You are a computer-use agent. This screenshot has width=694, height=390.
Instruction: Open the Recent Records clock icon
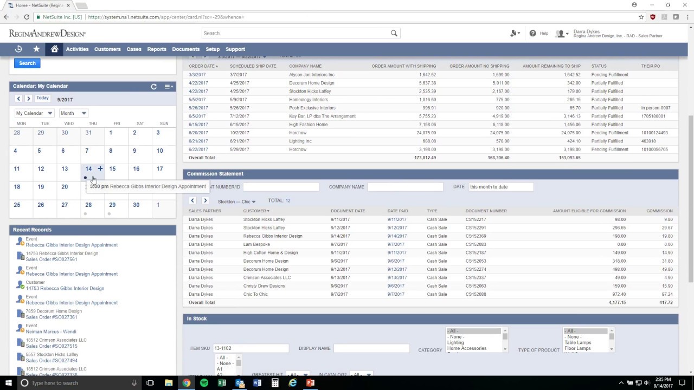(18, 49)
